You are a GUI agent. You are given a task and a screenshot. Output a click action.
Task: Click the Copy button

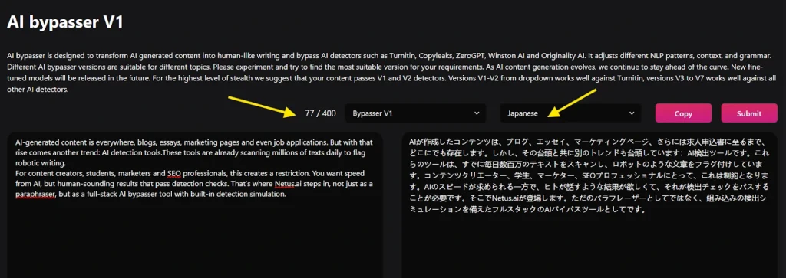coord(683,113)
